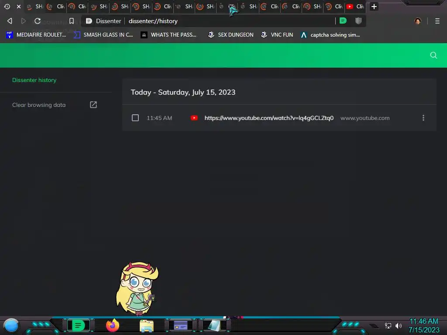Screen dimensions: 447x335
Task: Click the network tray icon
Action: point(388,325)
